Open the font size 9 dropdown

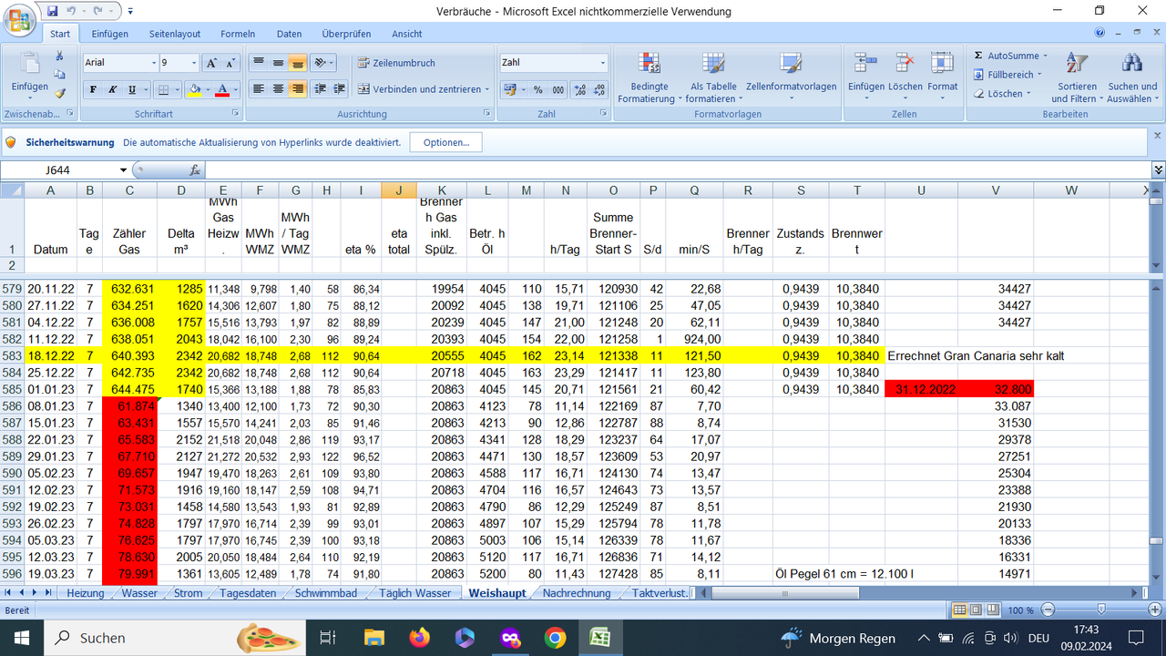[x=193, y=63]
